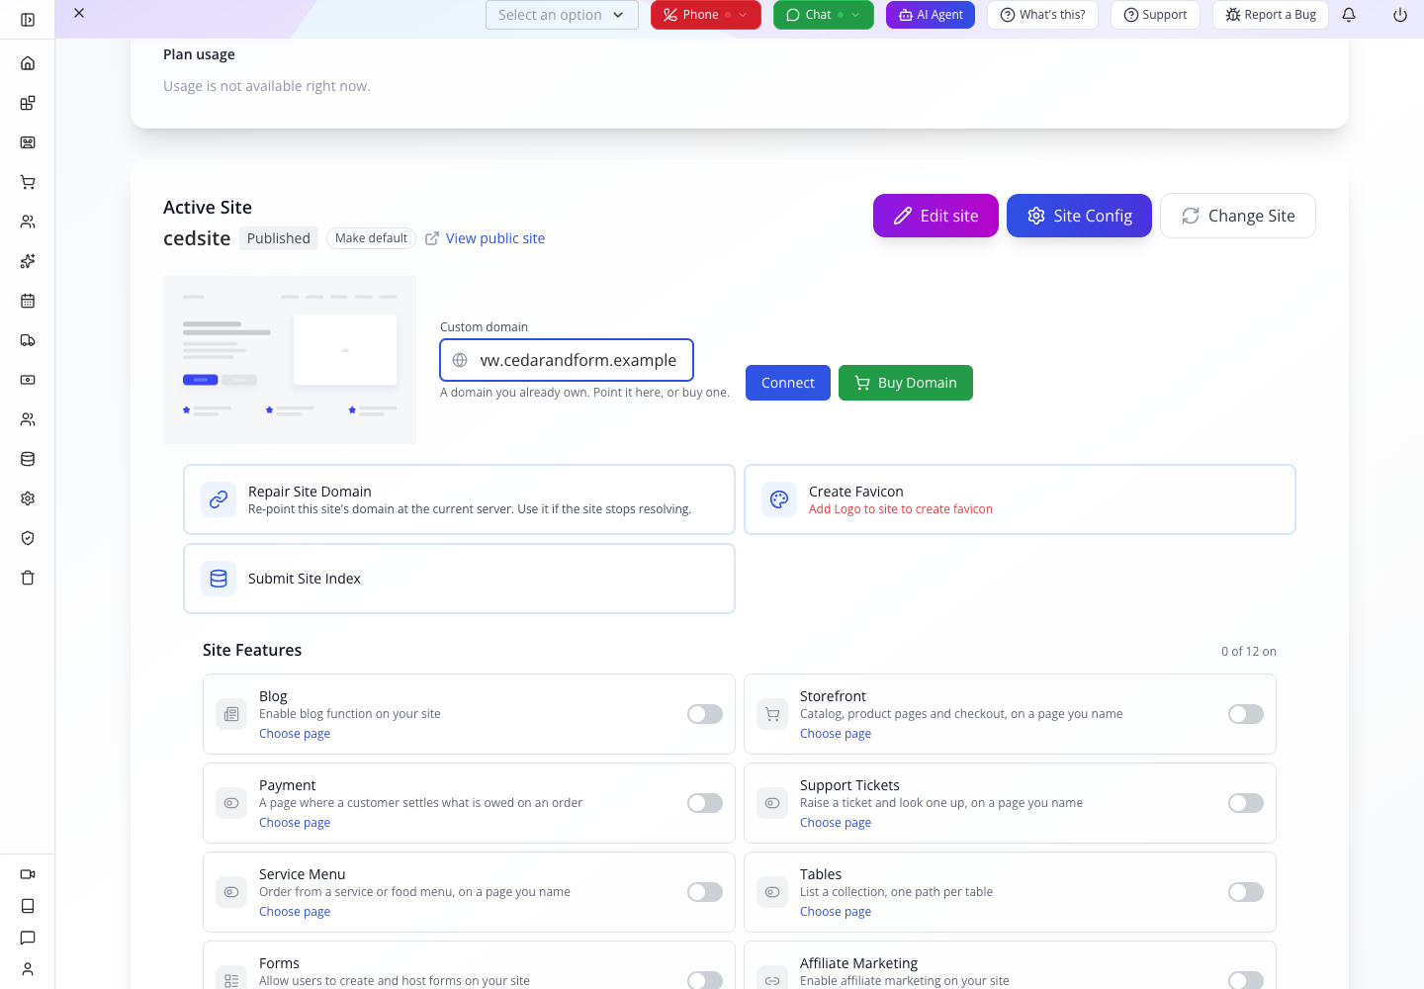Click the site preview thumbnail

(290, 360)
